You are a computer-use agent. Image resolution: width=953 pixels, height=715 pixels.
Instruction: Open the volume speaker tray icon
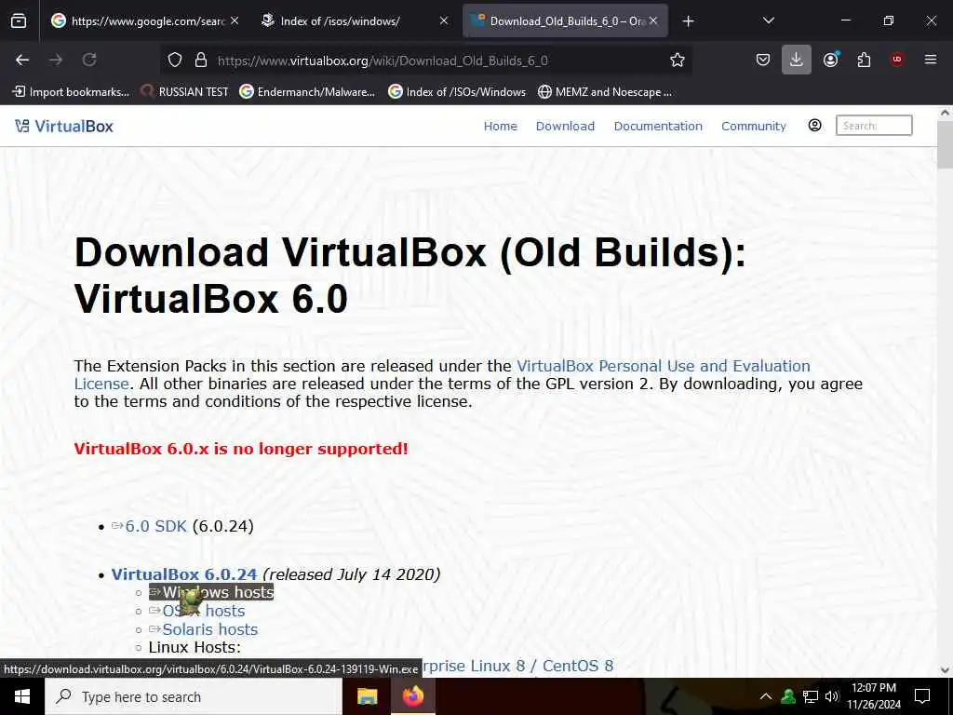tap(832, 696)
